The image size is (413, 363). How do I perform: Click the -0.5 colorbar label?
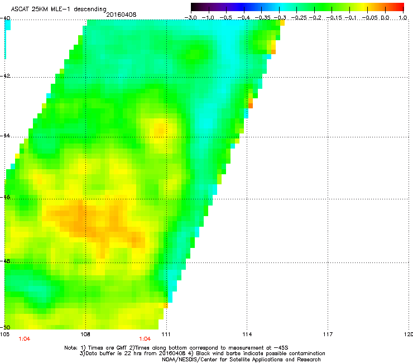[x=225, y=18]
